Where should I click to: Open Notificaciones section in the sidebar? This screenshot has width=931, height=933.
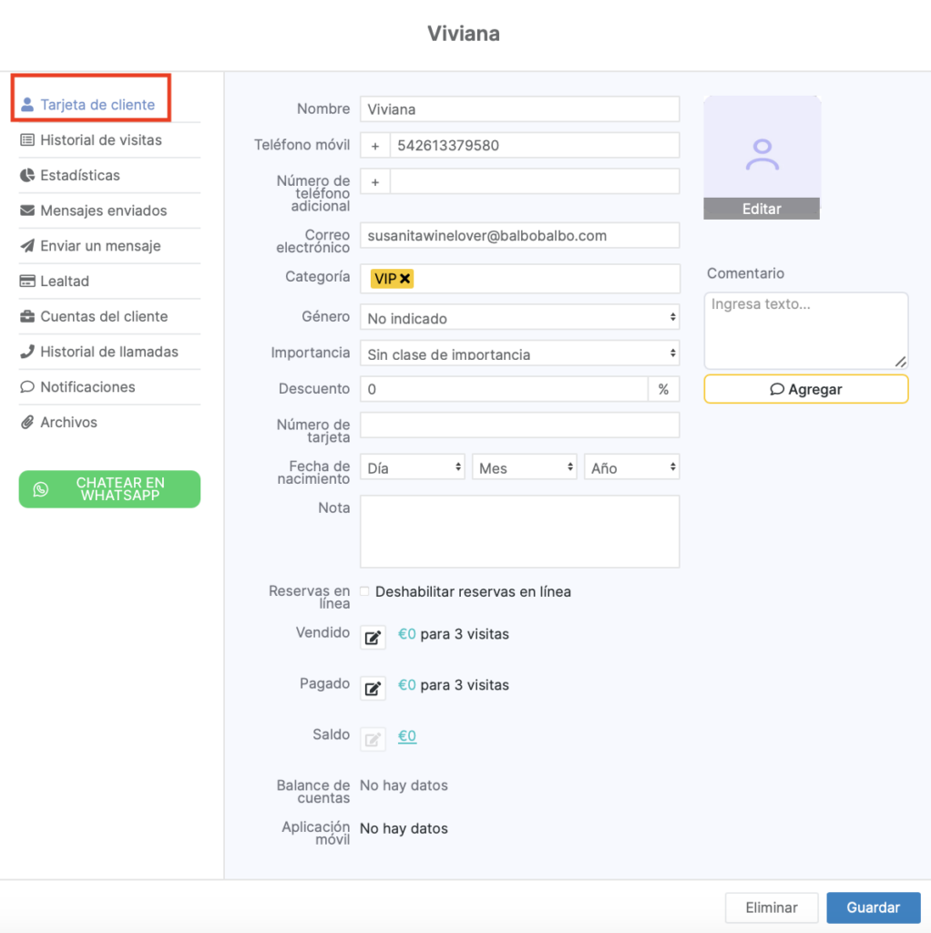pyautogui.click(x=87, y=387)
